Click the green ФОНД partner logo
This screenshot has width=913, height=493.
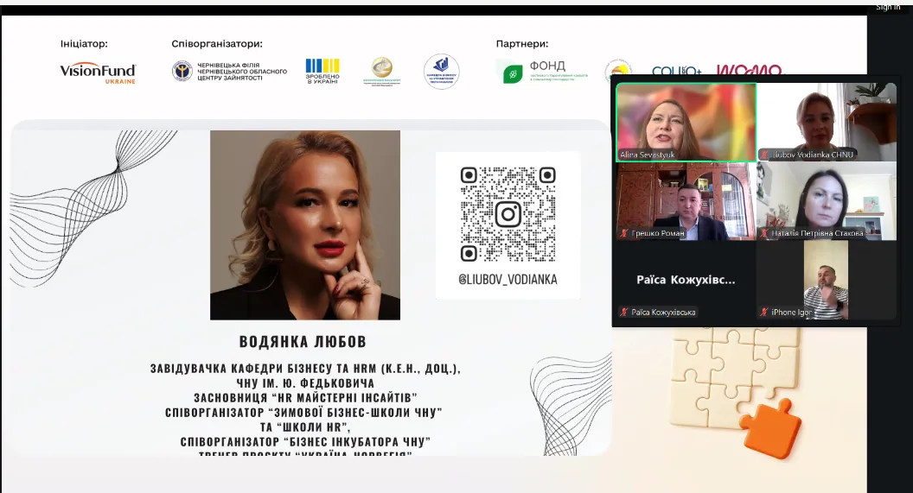pos(514,73)
